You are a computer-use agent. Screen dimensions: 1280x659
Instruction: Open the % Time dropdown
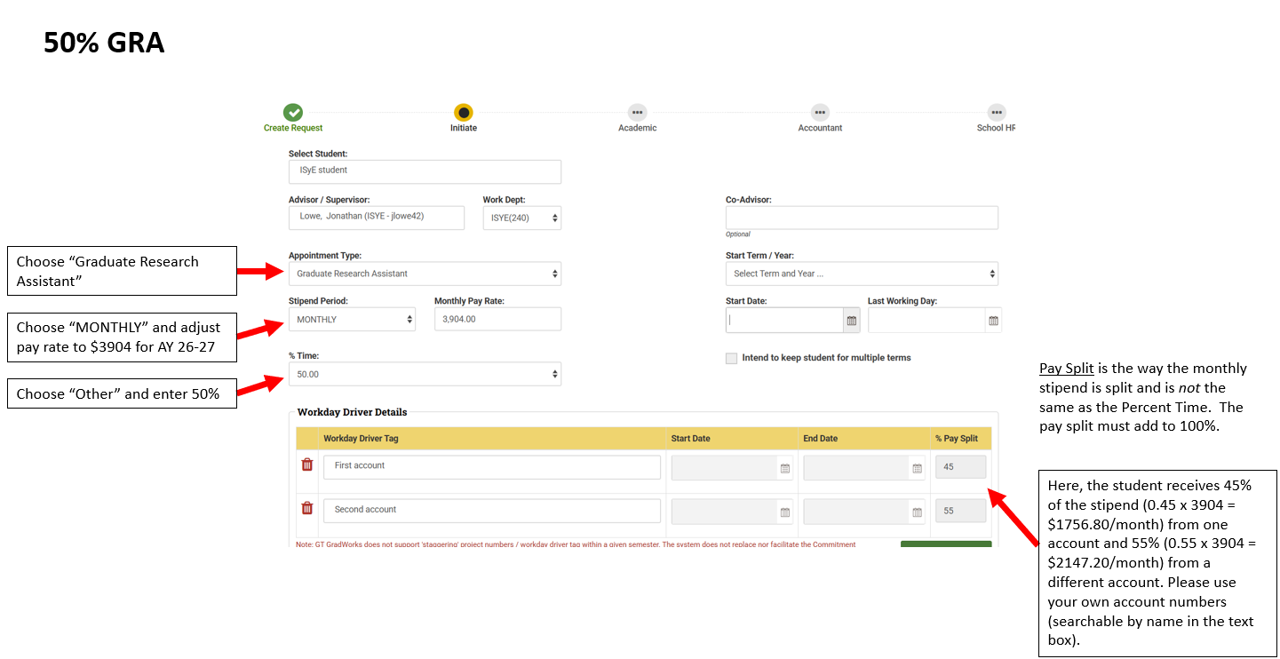tap(425, 374)
